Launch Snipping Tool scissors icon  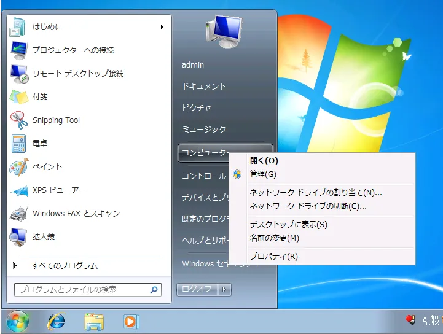[18, 120]
